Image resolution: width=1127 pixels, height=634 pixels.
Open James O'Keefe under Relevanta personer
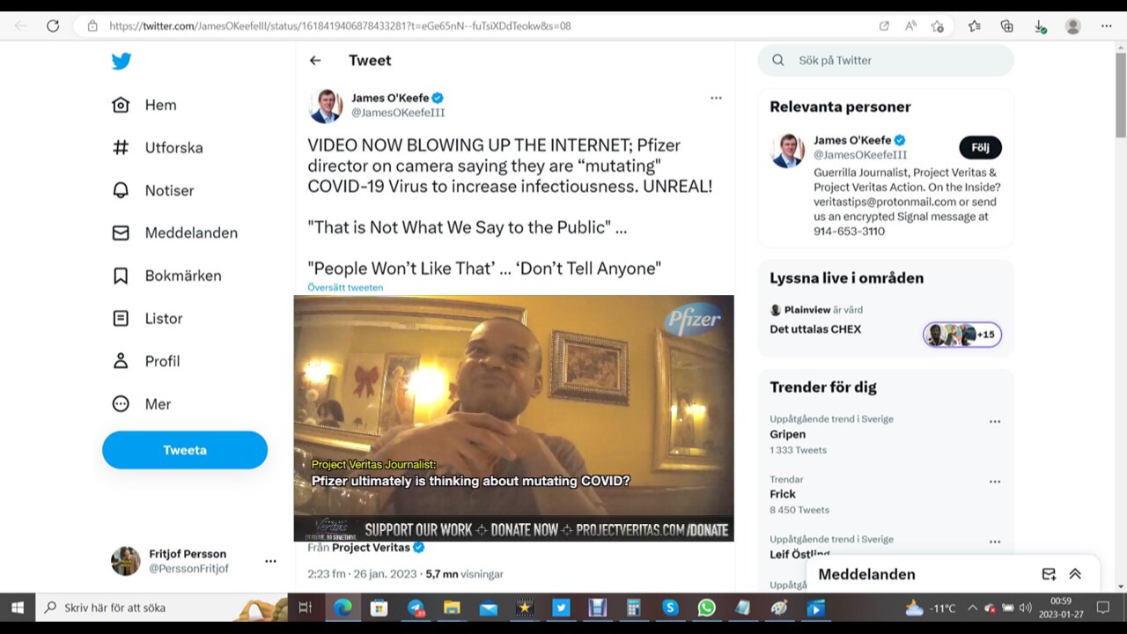pos(852,140)
